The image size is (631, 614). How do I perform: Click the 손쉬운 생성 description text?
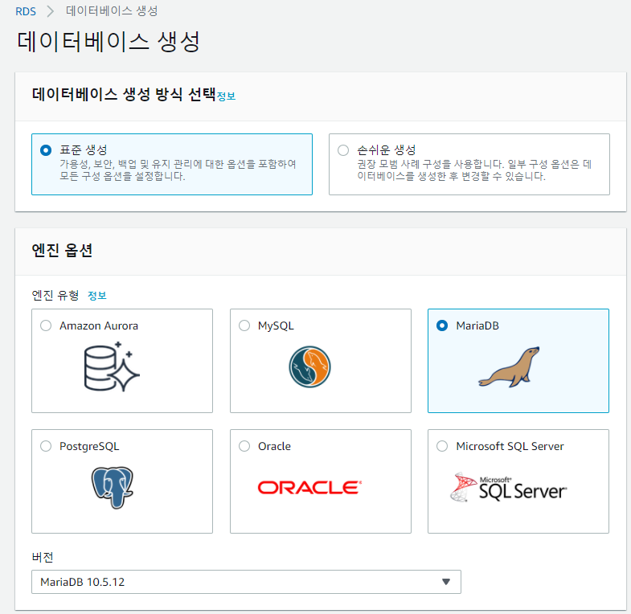point(474,170)
